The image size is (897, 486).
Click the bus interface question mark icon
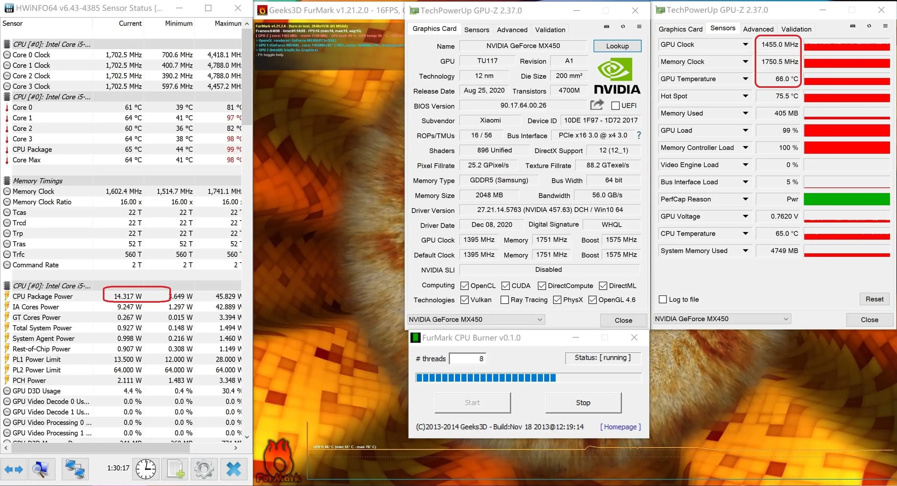[639, 135]
